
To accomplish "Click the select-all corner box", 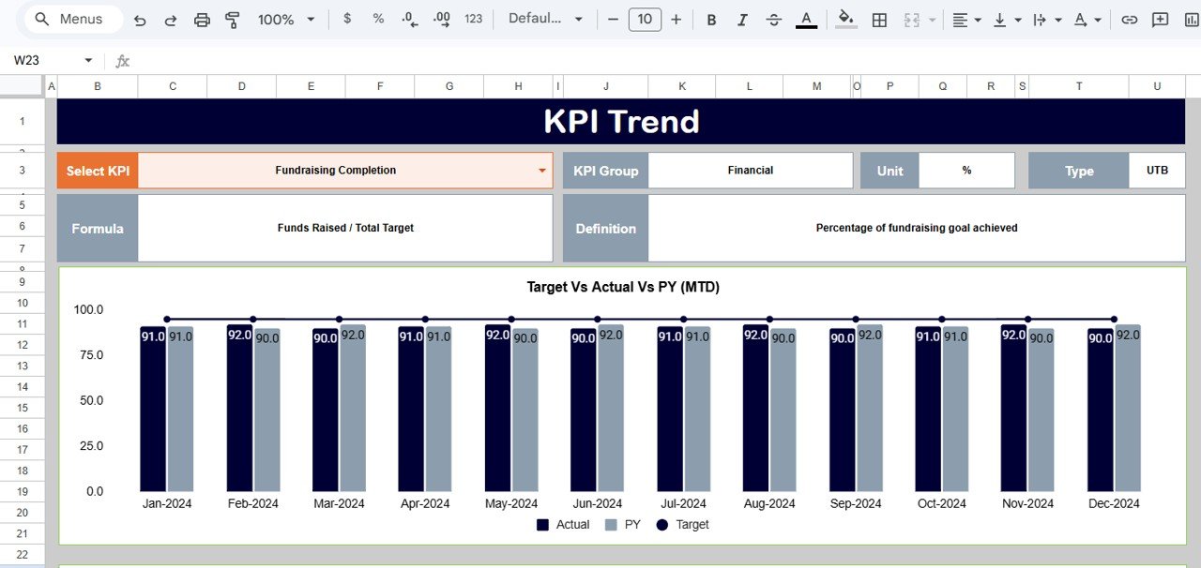I will click(23, 86).
